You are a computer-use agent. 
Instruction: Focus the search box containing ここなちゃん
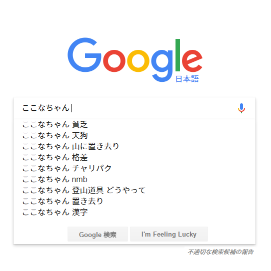pos(128,108)
